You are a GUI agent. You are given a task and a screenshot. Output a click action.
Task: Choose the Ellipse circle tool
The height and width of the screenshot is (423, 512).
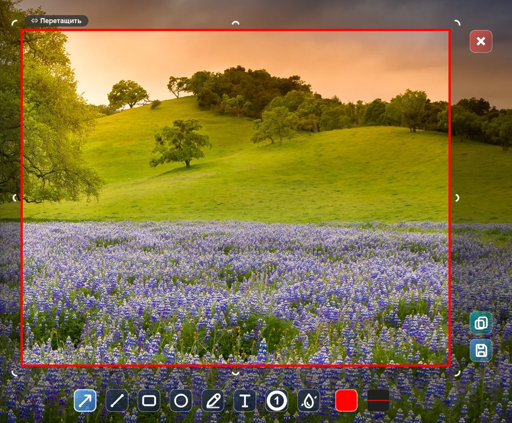coord(181,401)
